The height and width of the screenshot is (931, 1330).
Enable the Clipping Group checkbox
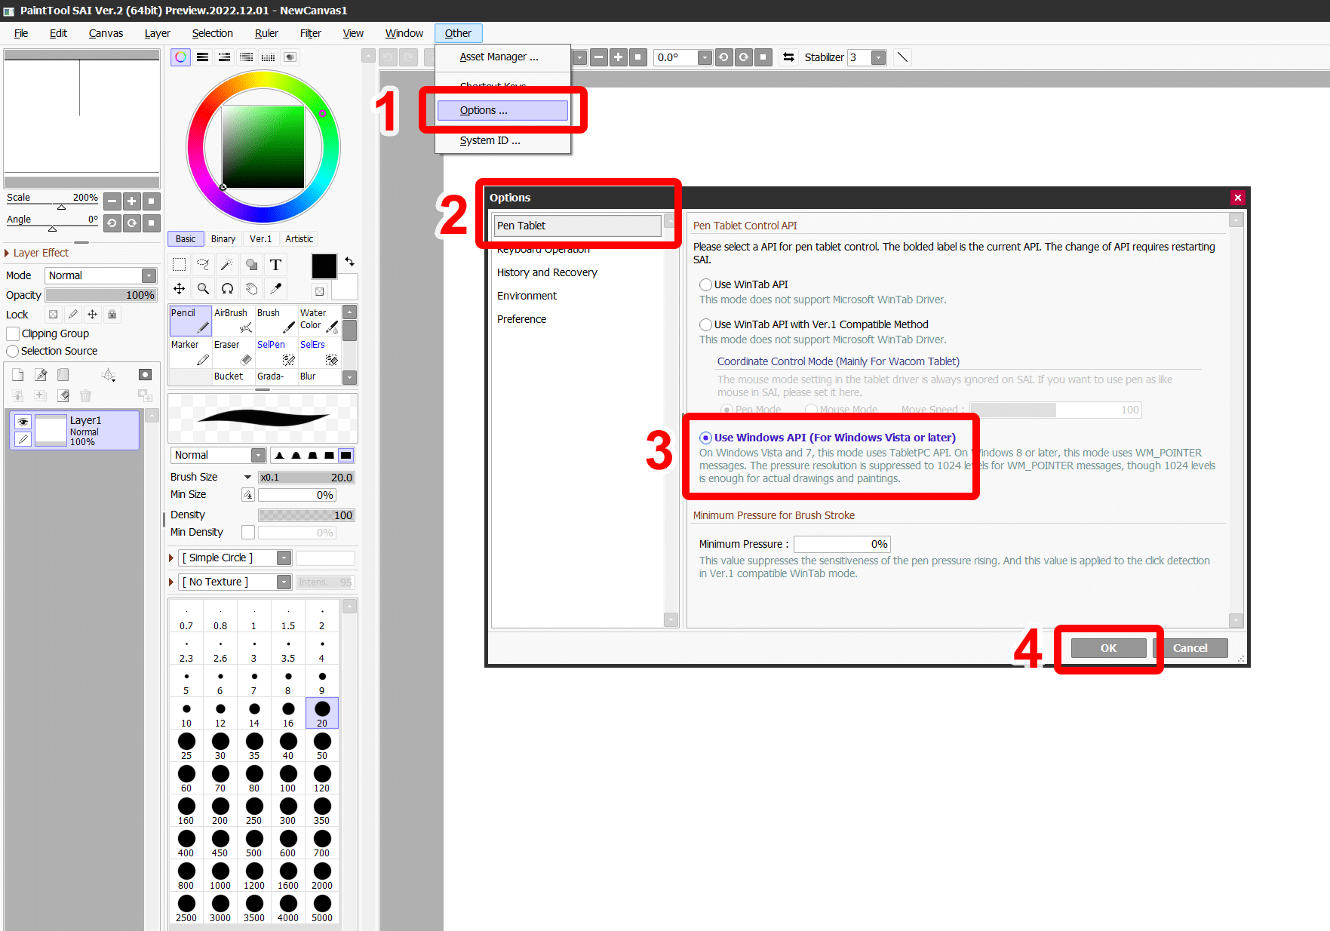(x=13, y=333)
